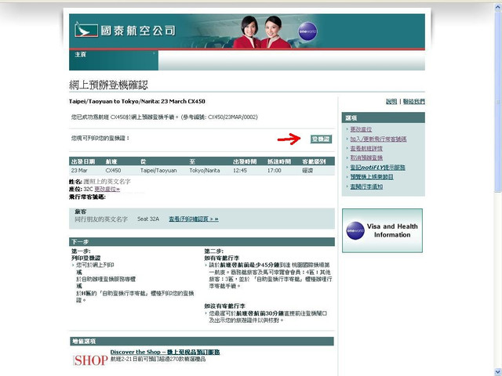Open the 主頁 home menu item

(x=80, y=54)
